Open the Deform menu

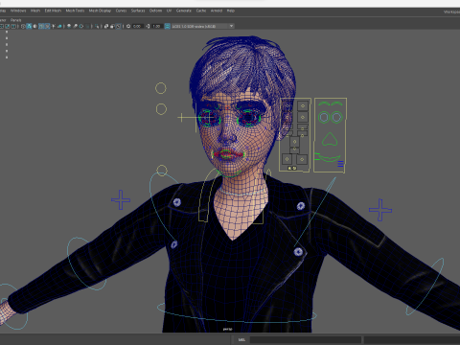[155, 11]
